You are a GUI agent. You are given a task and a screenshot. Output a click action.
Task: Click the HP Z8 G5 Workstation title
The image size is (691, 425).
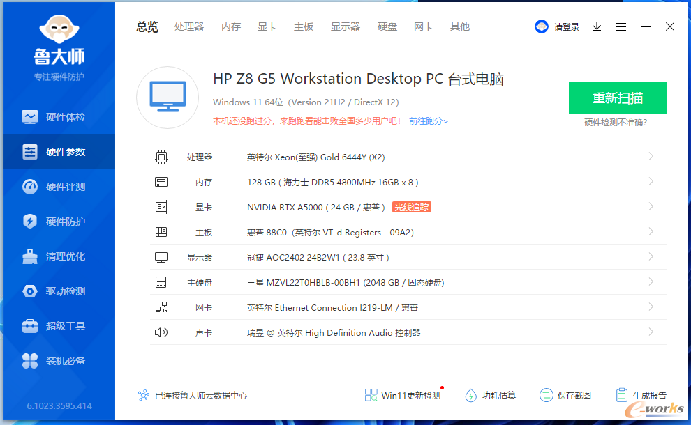pos(358,79)
